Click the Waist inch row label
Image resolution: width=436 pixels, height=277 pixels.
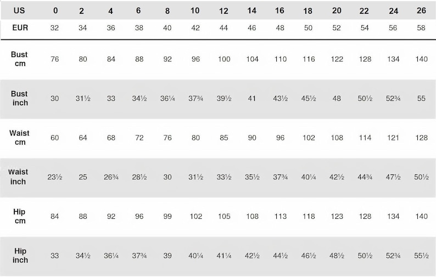pos(18,177)
